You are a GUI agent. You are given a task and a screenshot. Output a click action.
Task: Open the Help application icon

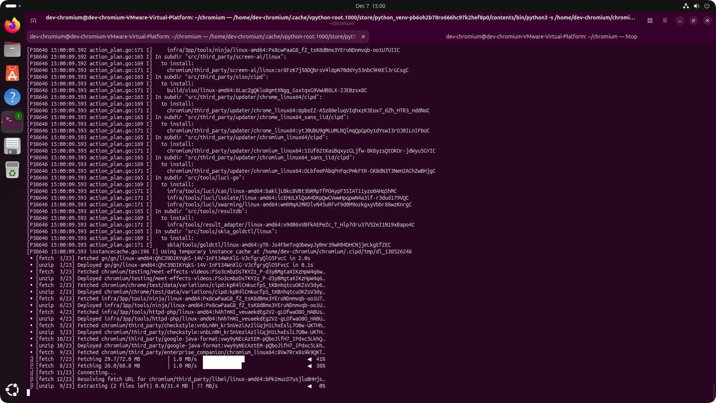tap(12, 97)
